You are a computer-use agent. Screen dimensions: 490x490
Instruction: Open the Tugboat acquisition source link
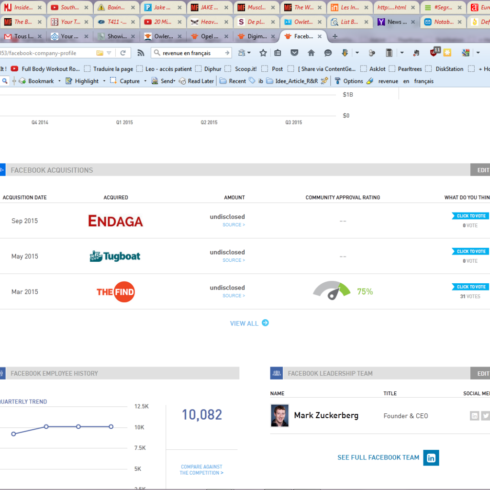(x=234, y=260)
